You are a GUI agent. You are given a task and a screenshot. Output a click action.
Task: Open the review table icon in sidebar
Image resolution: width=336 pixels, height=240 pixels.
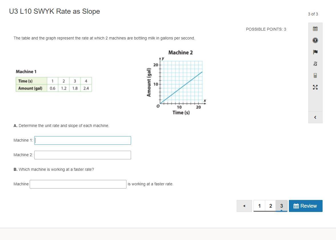(x=315, y=29)
